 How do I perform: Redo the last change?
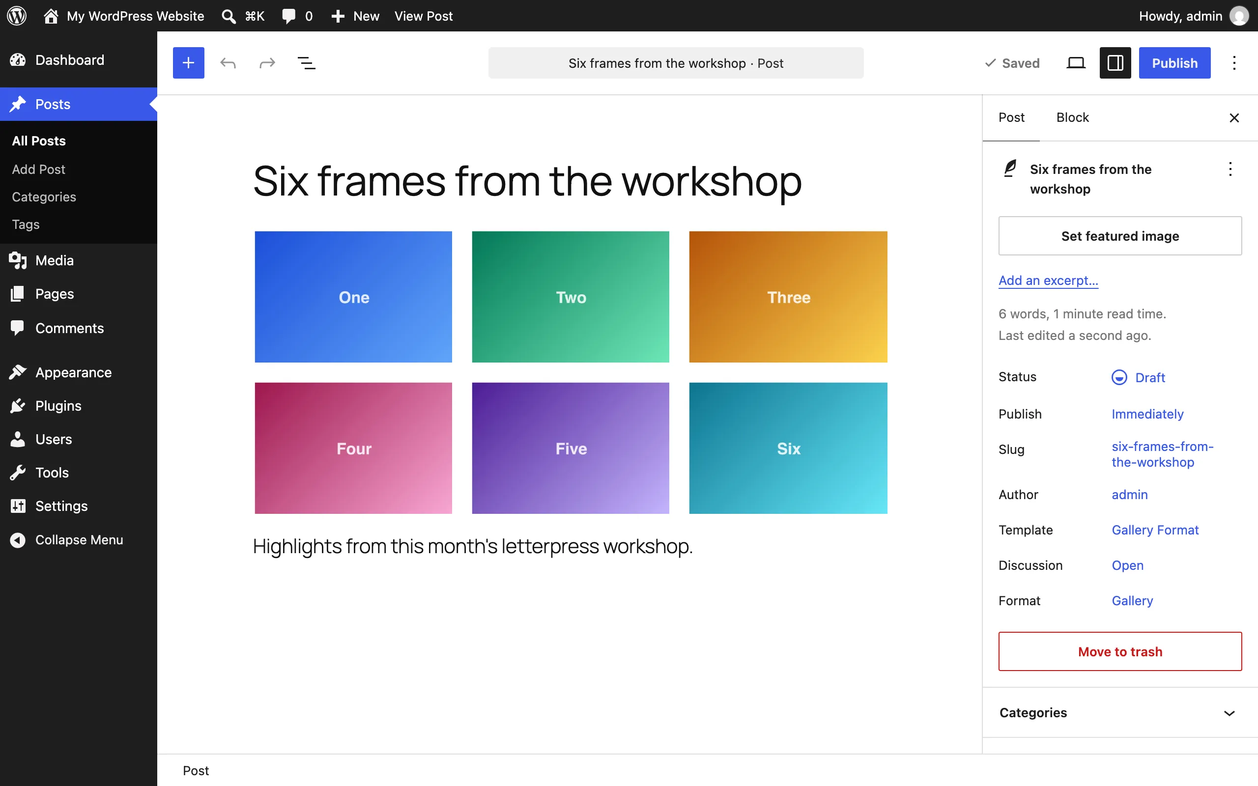click(x=267, y=63)
